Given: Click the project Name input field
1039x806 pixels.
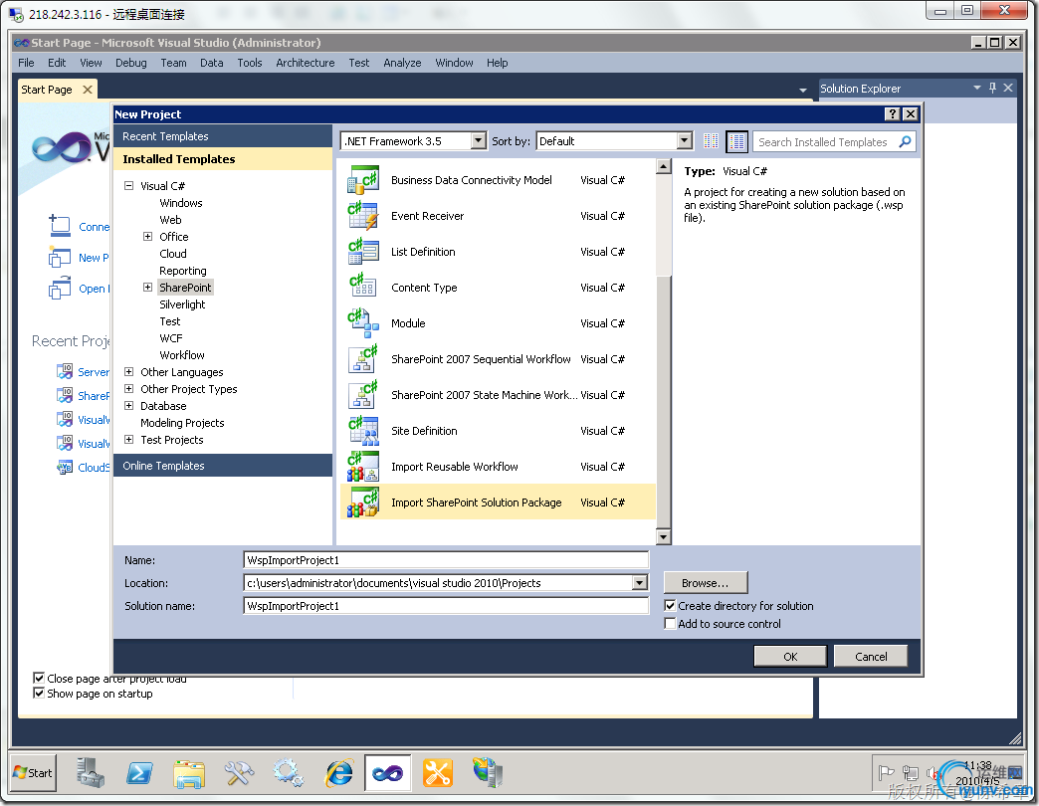Looking at the screenshot, I should click(446, 560).
